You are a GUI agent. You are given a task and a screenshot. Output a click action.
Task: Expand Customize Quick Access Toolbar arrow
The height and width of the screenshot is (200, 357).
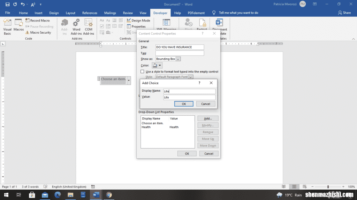pos(40,4)
